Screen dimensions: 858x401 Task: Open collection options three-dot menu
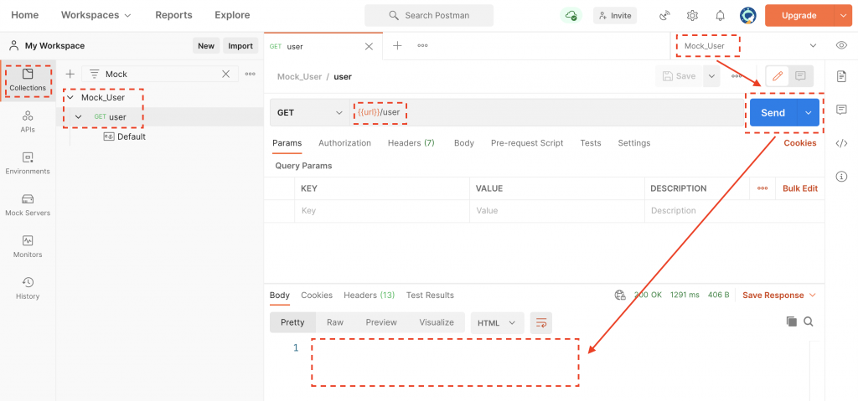(250, 74)
